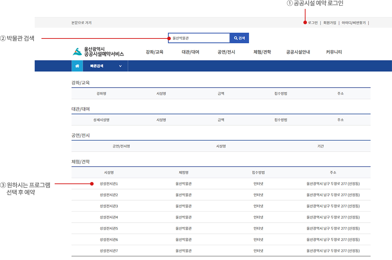The image size is (392, 260).
Task: Select the 상설전시관2 row
Action: coord(221,195)
